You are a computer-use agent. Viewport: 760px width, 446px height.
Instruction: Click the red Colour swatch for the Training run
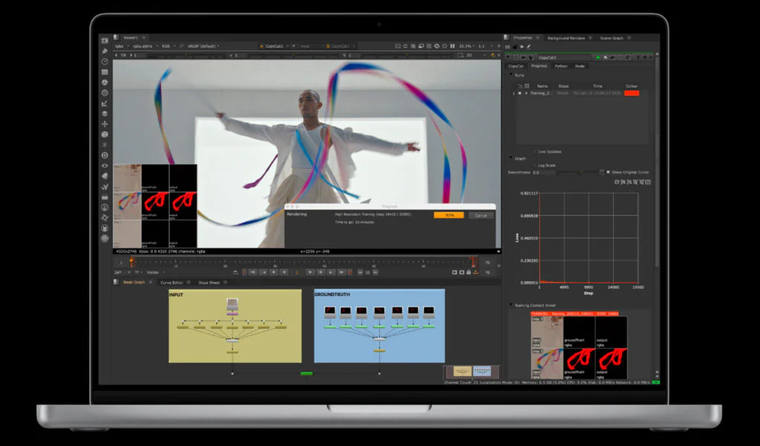pos(631,93)
